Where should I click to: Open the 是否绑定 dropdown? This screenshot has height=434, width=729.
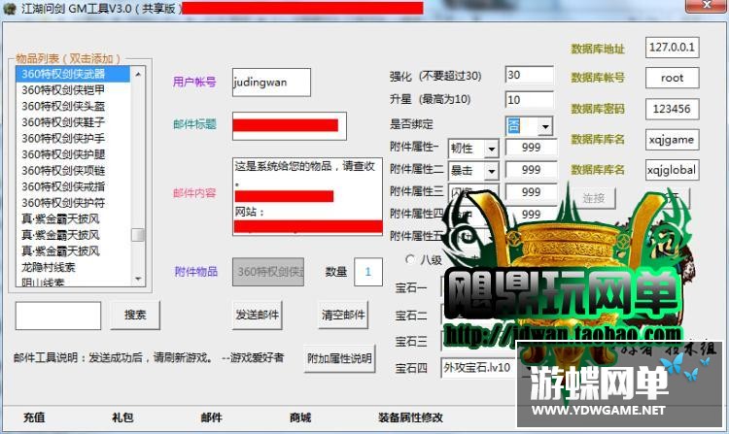tap(545, 126)
